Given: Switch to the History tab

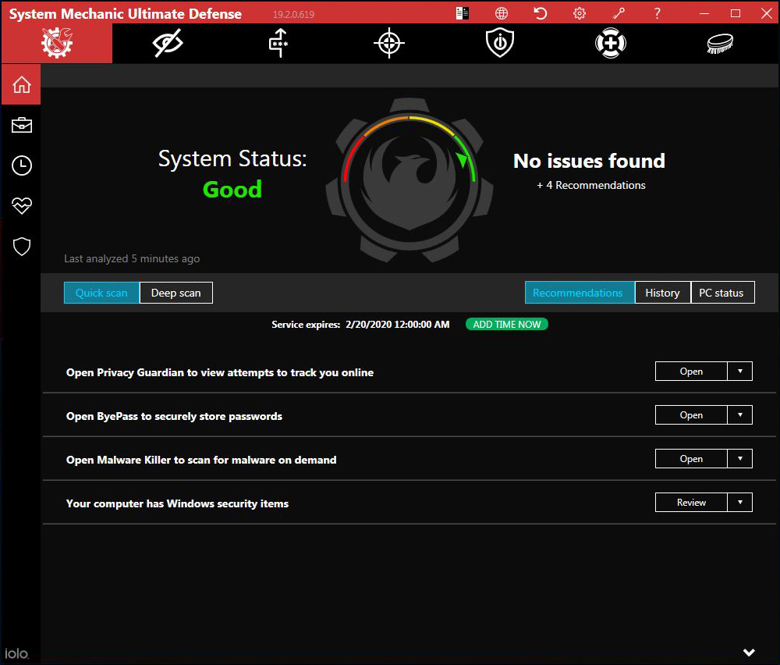Looking at the screenshot, I should coord(662,293).
